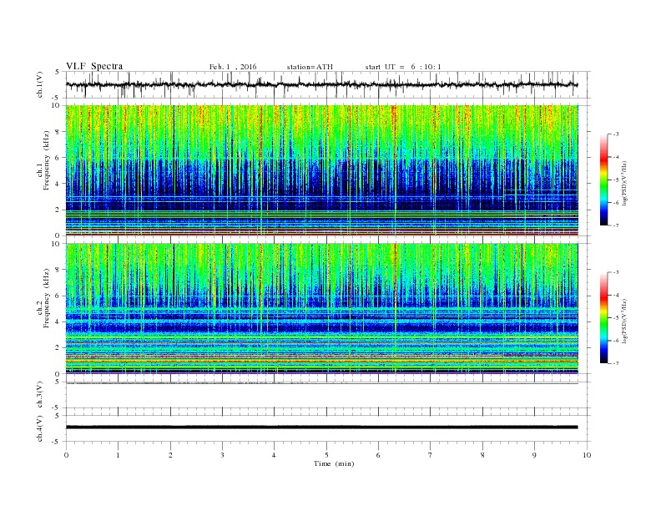Click the "VLF Spectra" plot title
Image resolution: width=661 pixels, height=511 pixels.
coord(94,66)
